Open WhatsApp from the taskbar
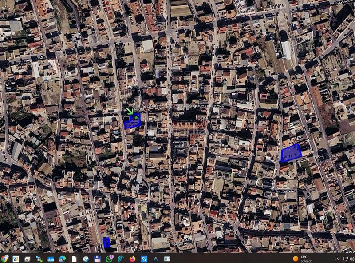This screenshot has width=355, height=263. 109,259
